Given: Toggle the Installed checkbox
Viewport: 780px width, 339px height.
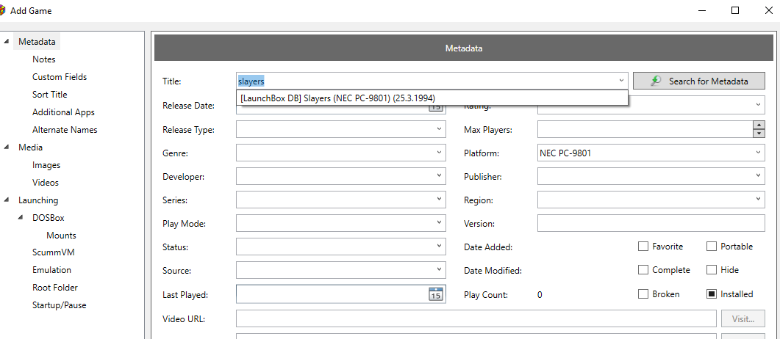Looking at the screenshot, I should pos(712,294).
